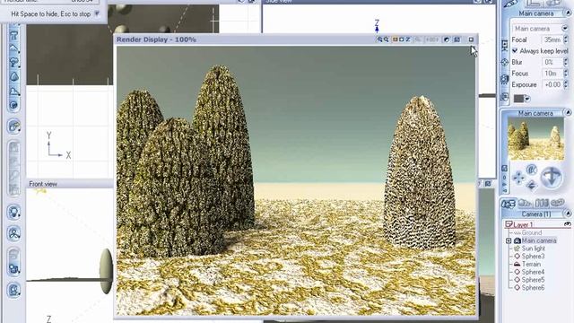This screenshot has width=574, height=323.
Task: Click the gray backdrop color swatch
Action: pos(518,99)
